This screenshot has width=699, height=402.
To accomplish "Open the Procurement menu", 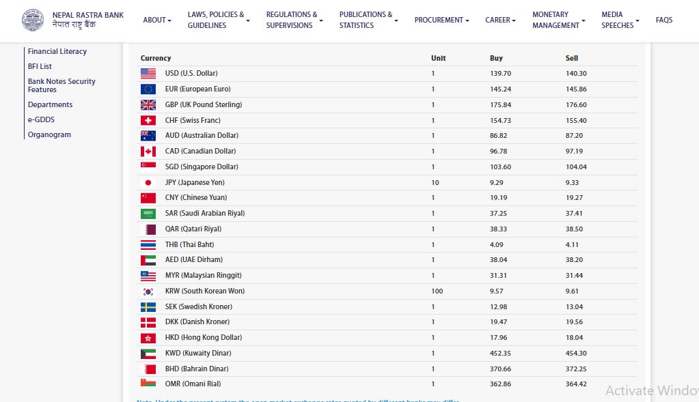I will 441,20.
